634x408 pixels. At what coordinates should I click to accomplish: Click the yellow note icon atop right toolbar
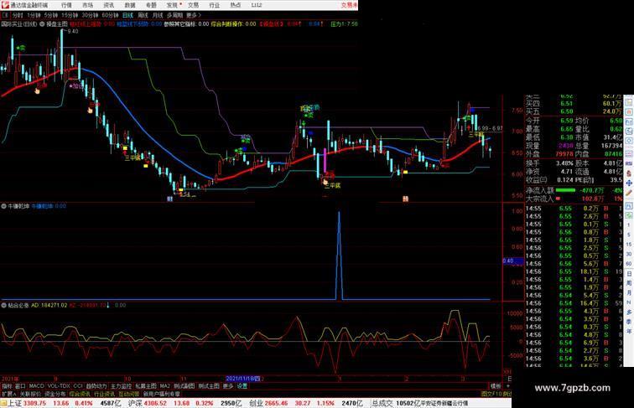[629, 102]
